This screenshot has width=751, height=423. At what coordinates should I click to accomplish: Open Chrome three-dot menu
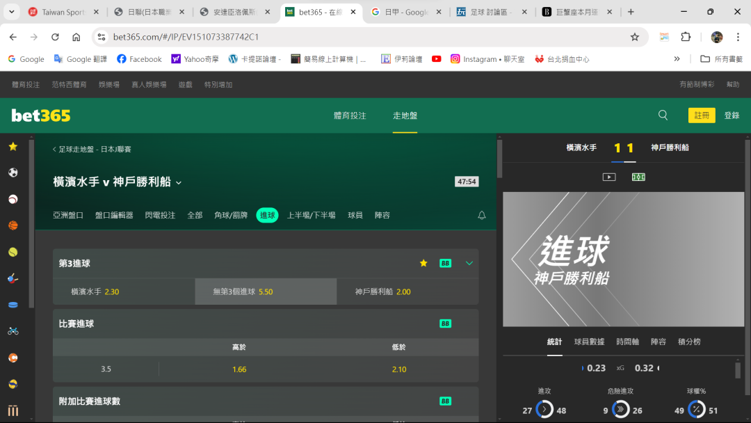pos(738,37)
